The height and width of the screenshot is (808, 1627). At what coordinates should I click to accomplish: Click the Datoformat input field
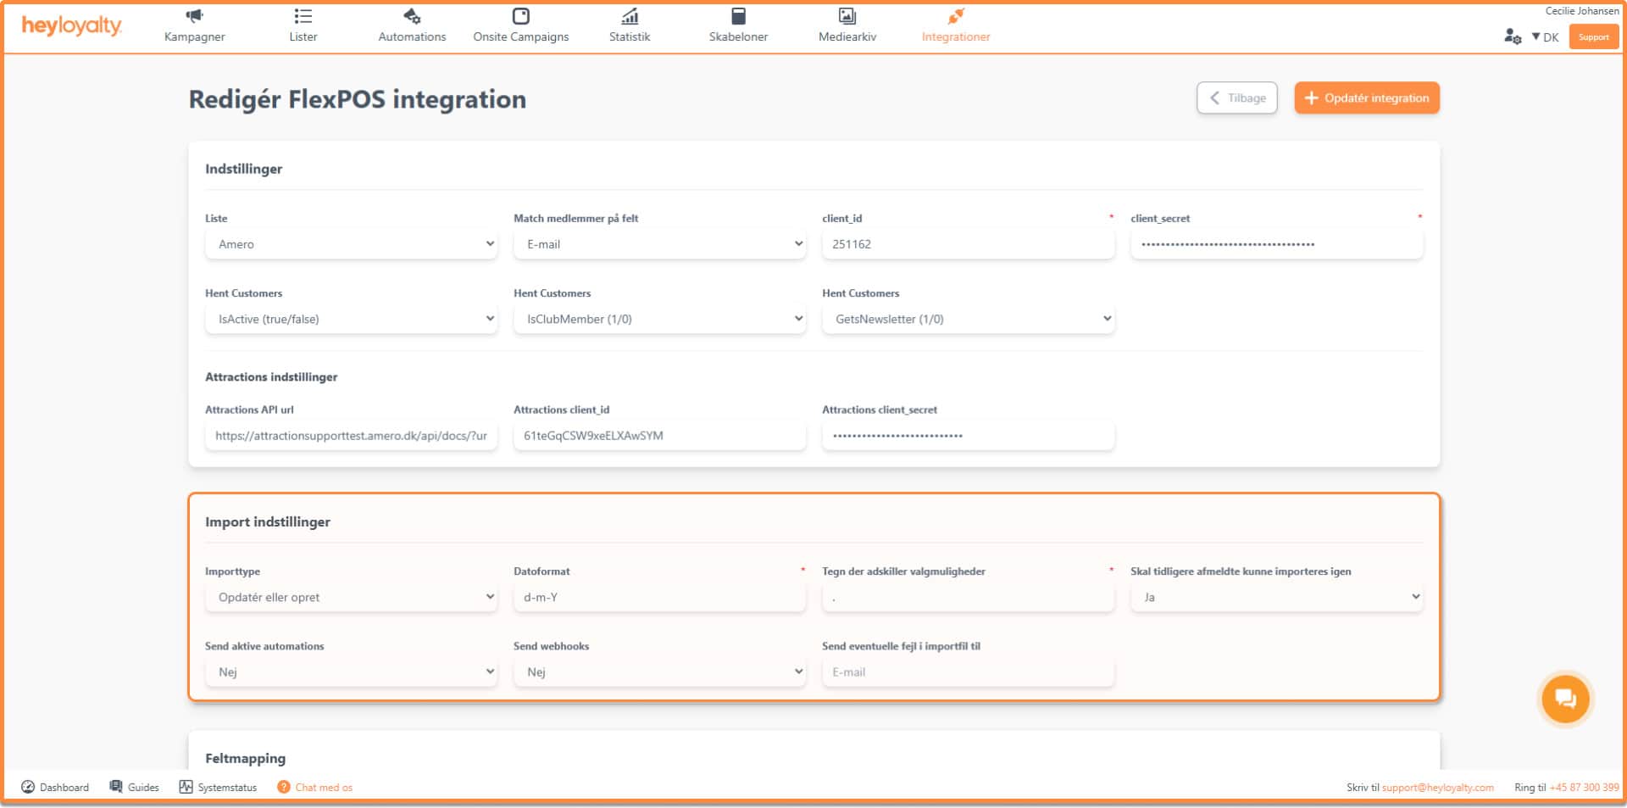tap(659, 597)
